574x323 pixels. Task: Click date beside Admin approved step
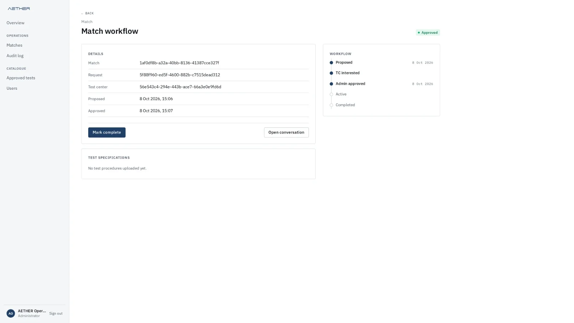(x=423, y=84)
